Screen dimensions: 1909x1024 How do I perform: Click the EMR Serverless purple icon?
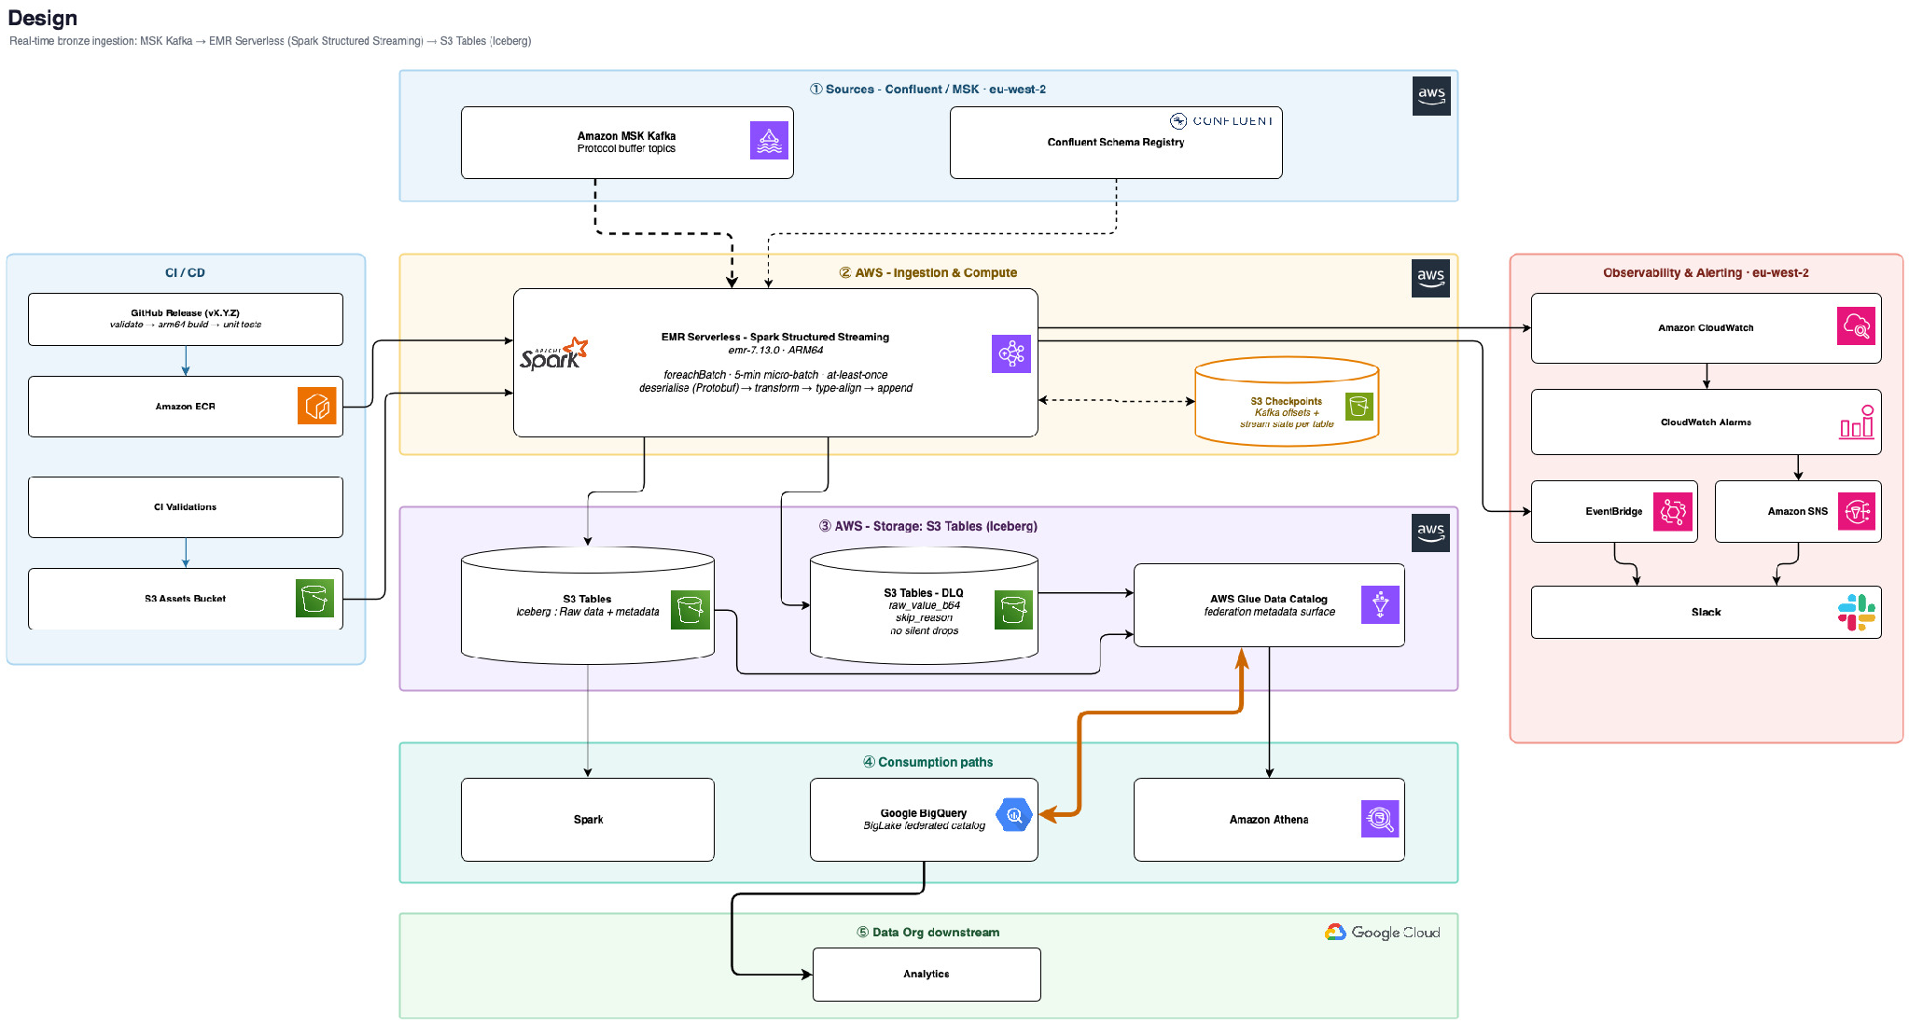point(1011,353)
